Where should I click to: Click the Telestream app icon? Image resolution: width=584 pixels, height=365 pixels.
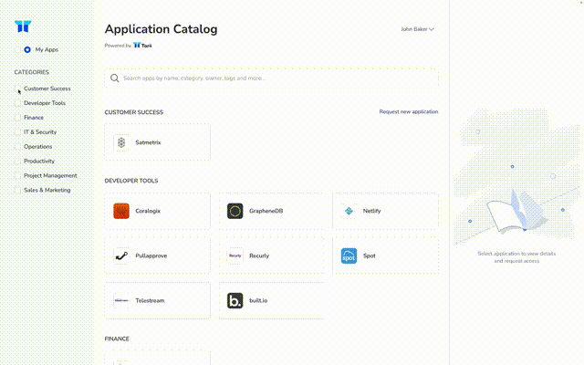tap(121, 300)
